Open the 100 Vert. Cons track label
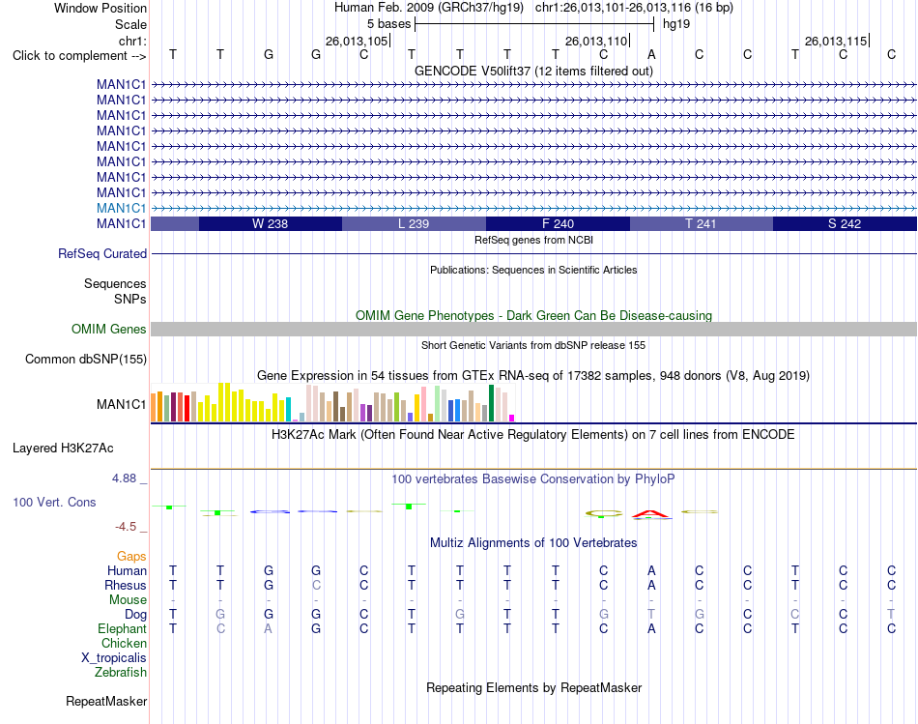918x724 pixels. tap(54, 502)
